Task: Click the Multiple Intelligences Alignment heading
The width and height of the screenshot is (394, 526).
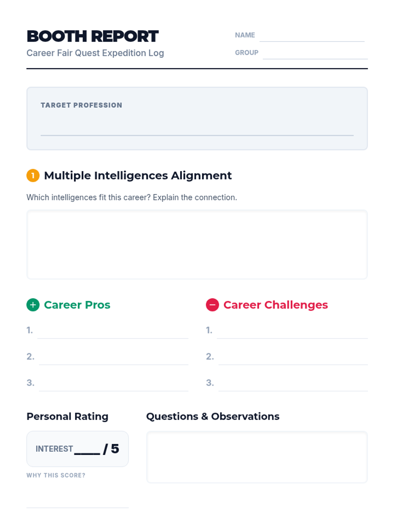Action: (138, 176)
